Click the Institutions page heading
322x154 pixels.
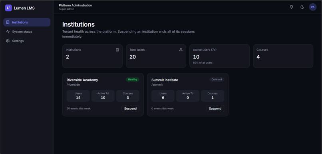pyautogui.click(x=78, y=24)
